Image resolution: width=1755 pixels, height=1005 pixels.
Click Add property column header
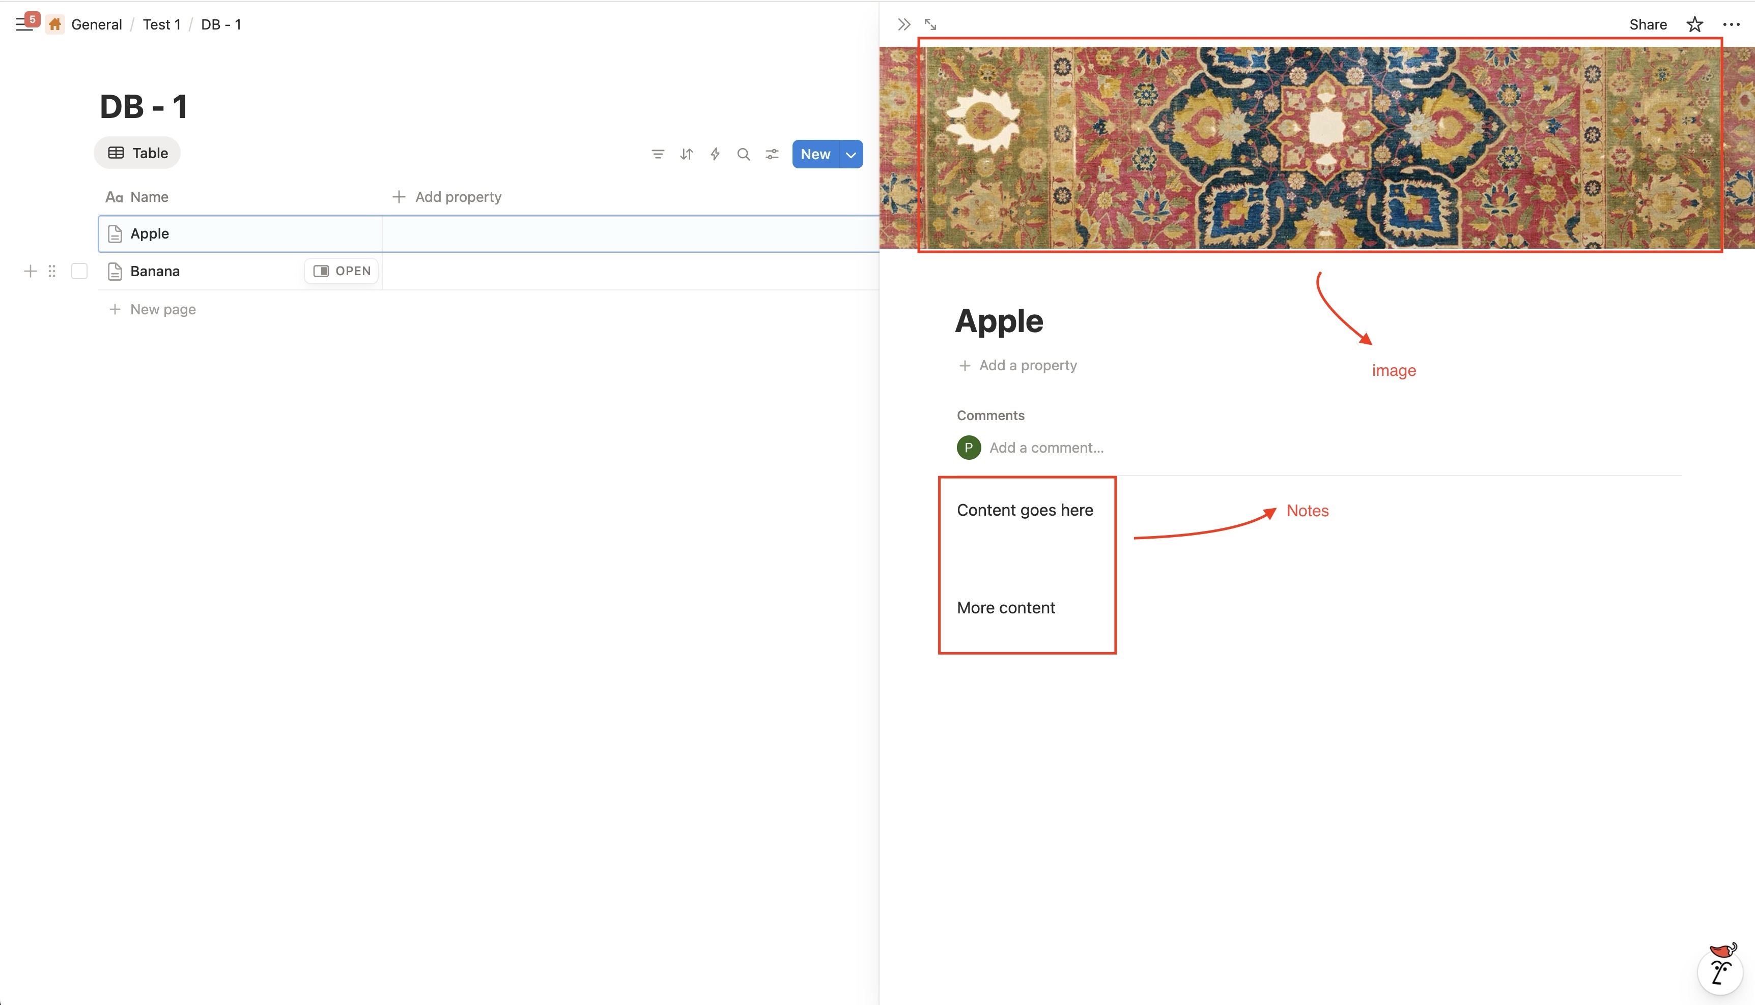coord(447,197)
